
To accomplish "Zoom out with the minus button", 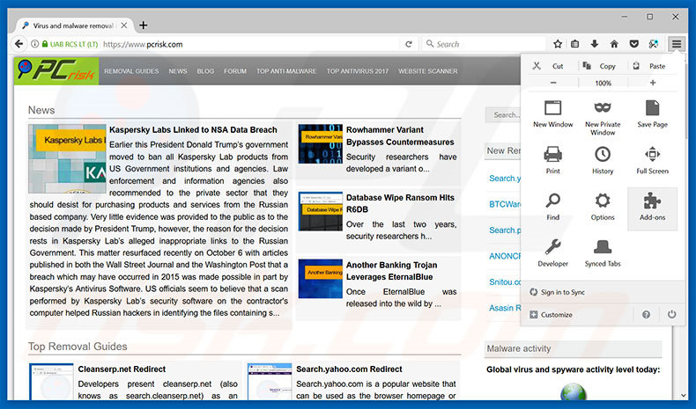I will tap(553, 83).
